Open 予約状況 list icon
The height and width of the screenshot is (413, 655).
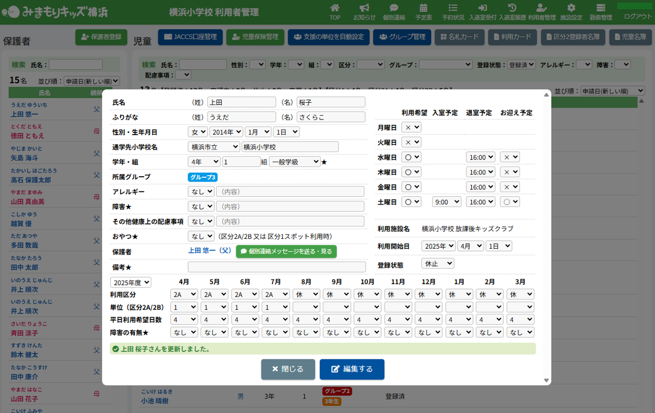pos(453,8)
